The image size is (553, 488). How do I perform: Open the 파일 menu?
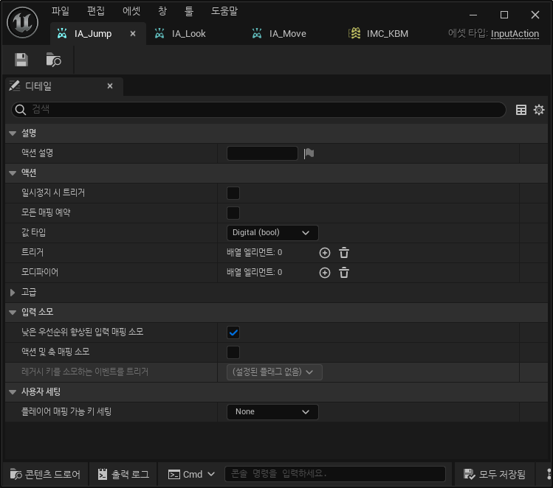(x=61, y=11)
